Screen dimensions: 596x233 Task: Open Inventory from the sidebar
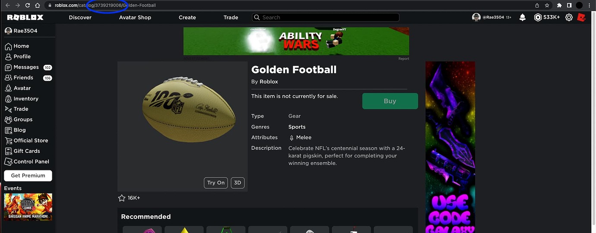click(26, 98)
